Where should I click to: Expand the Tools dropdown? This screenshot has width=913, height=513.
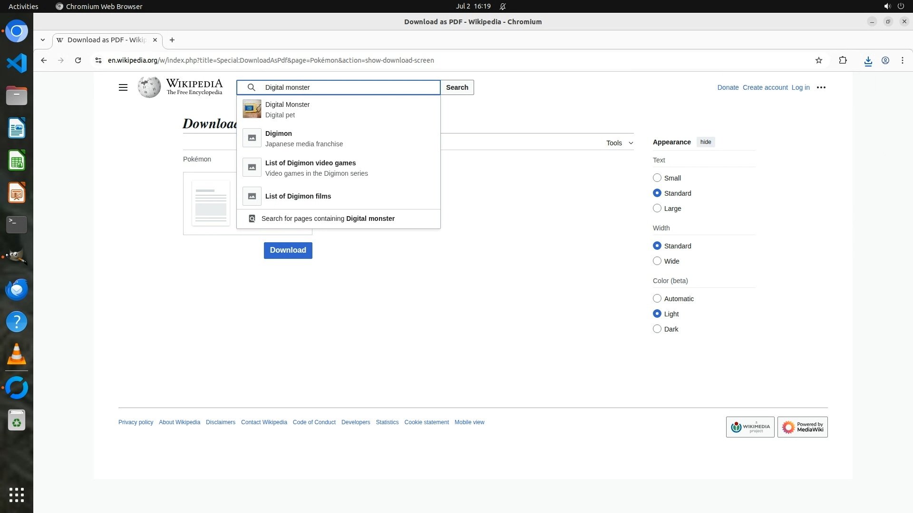click(619, 143)
